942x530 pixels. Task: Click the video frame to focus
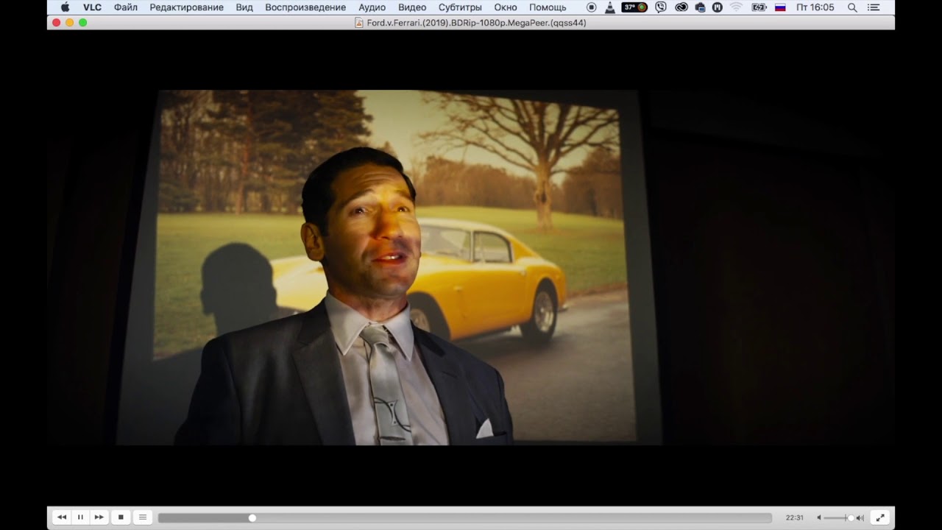click(471, 268)
